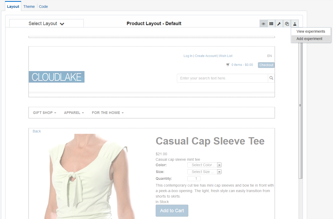Click the CLOUDLAKE logo
The width and height of the screenshot is (333, 219).
click(x=57, y=77)
